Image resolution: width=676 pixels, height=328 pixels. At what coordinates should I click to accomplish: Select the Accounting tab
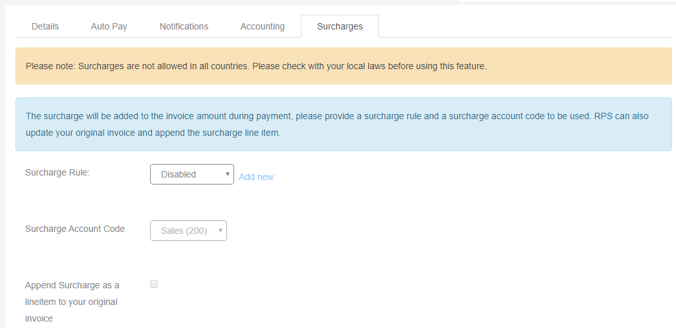[262, 26]
